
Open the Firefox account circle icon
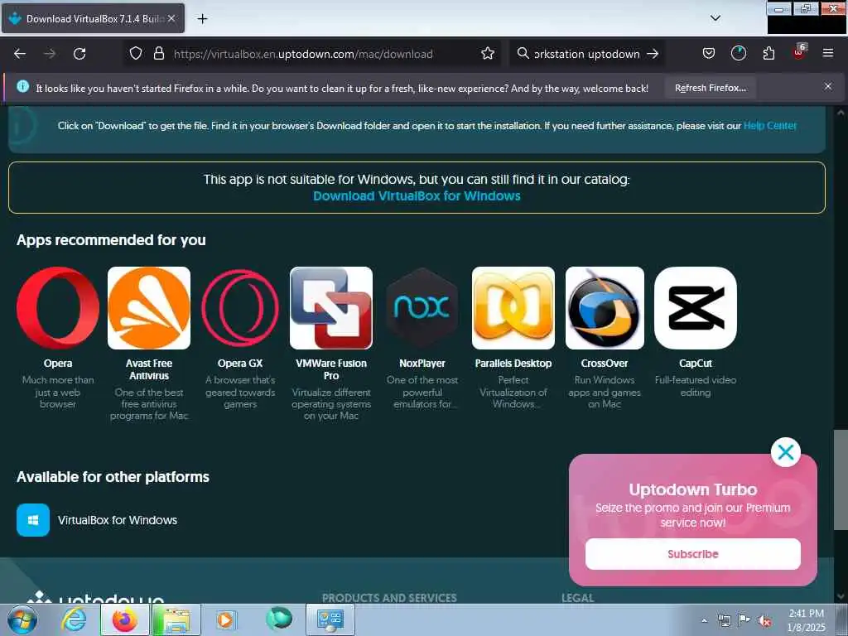coord(738,53)
